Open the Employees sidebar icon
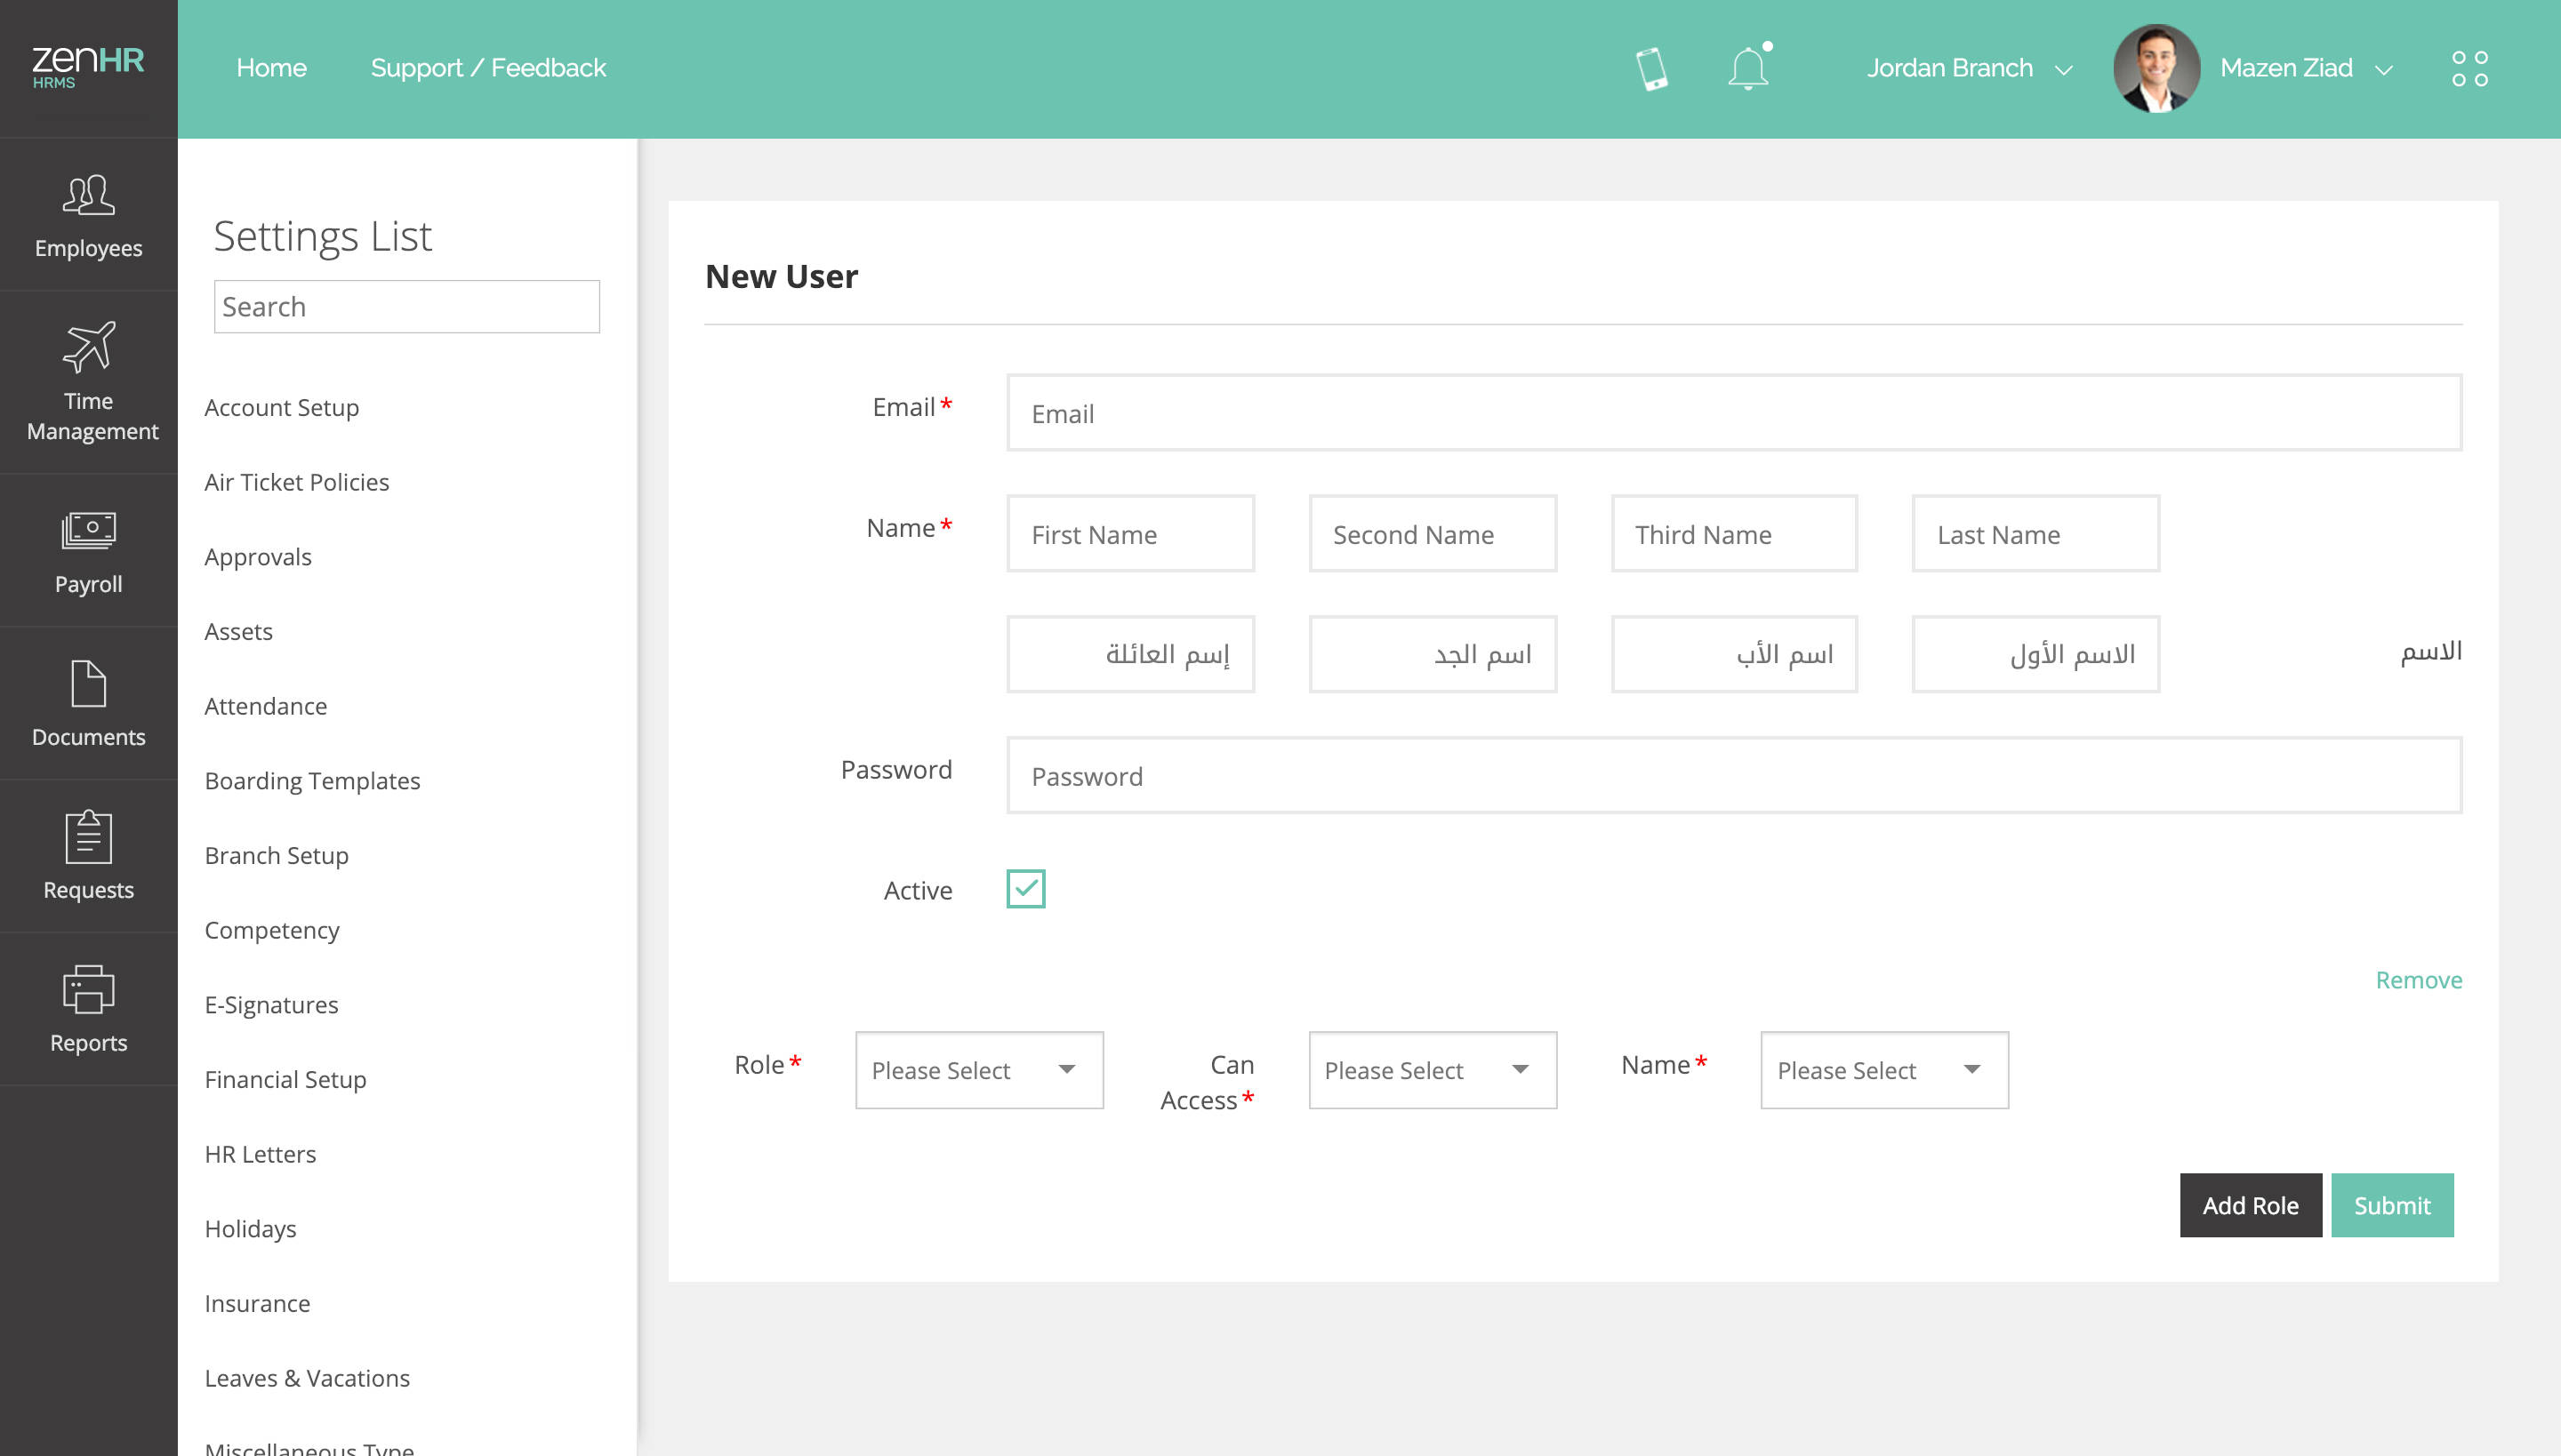Screen dimensions: 2561x1456 (88, 196)
